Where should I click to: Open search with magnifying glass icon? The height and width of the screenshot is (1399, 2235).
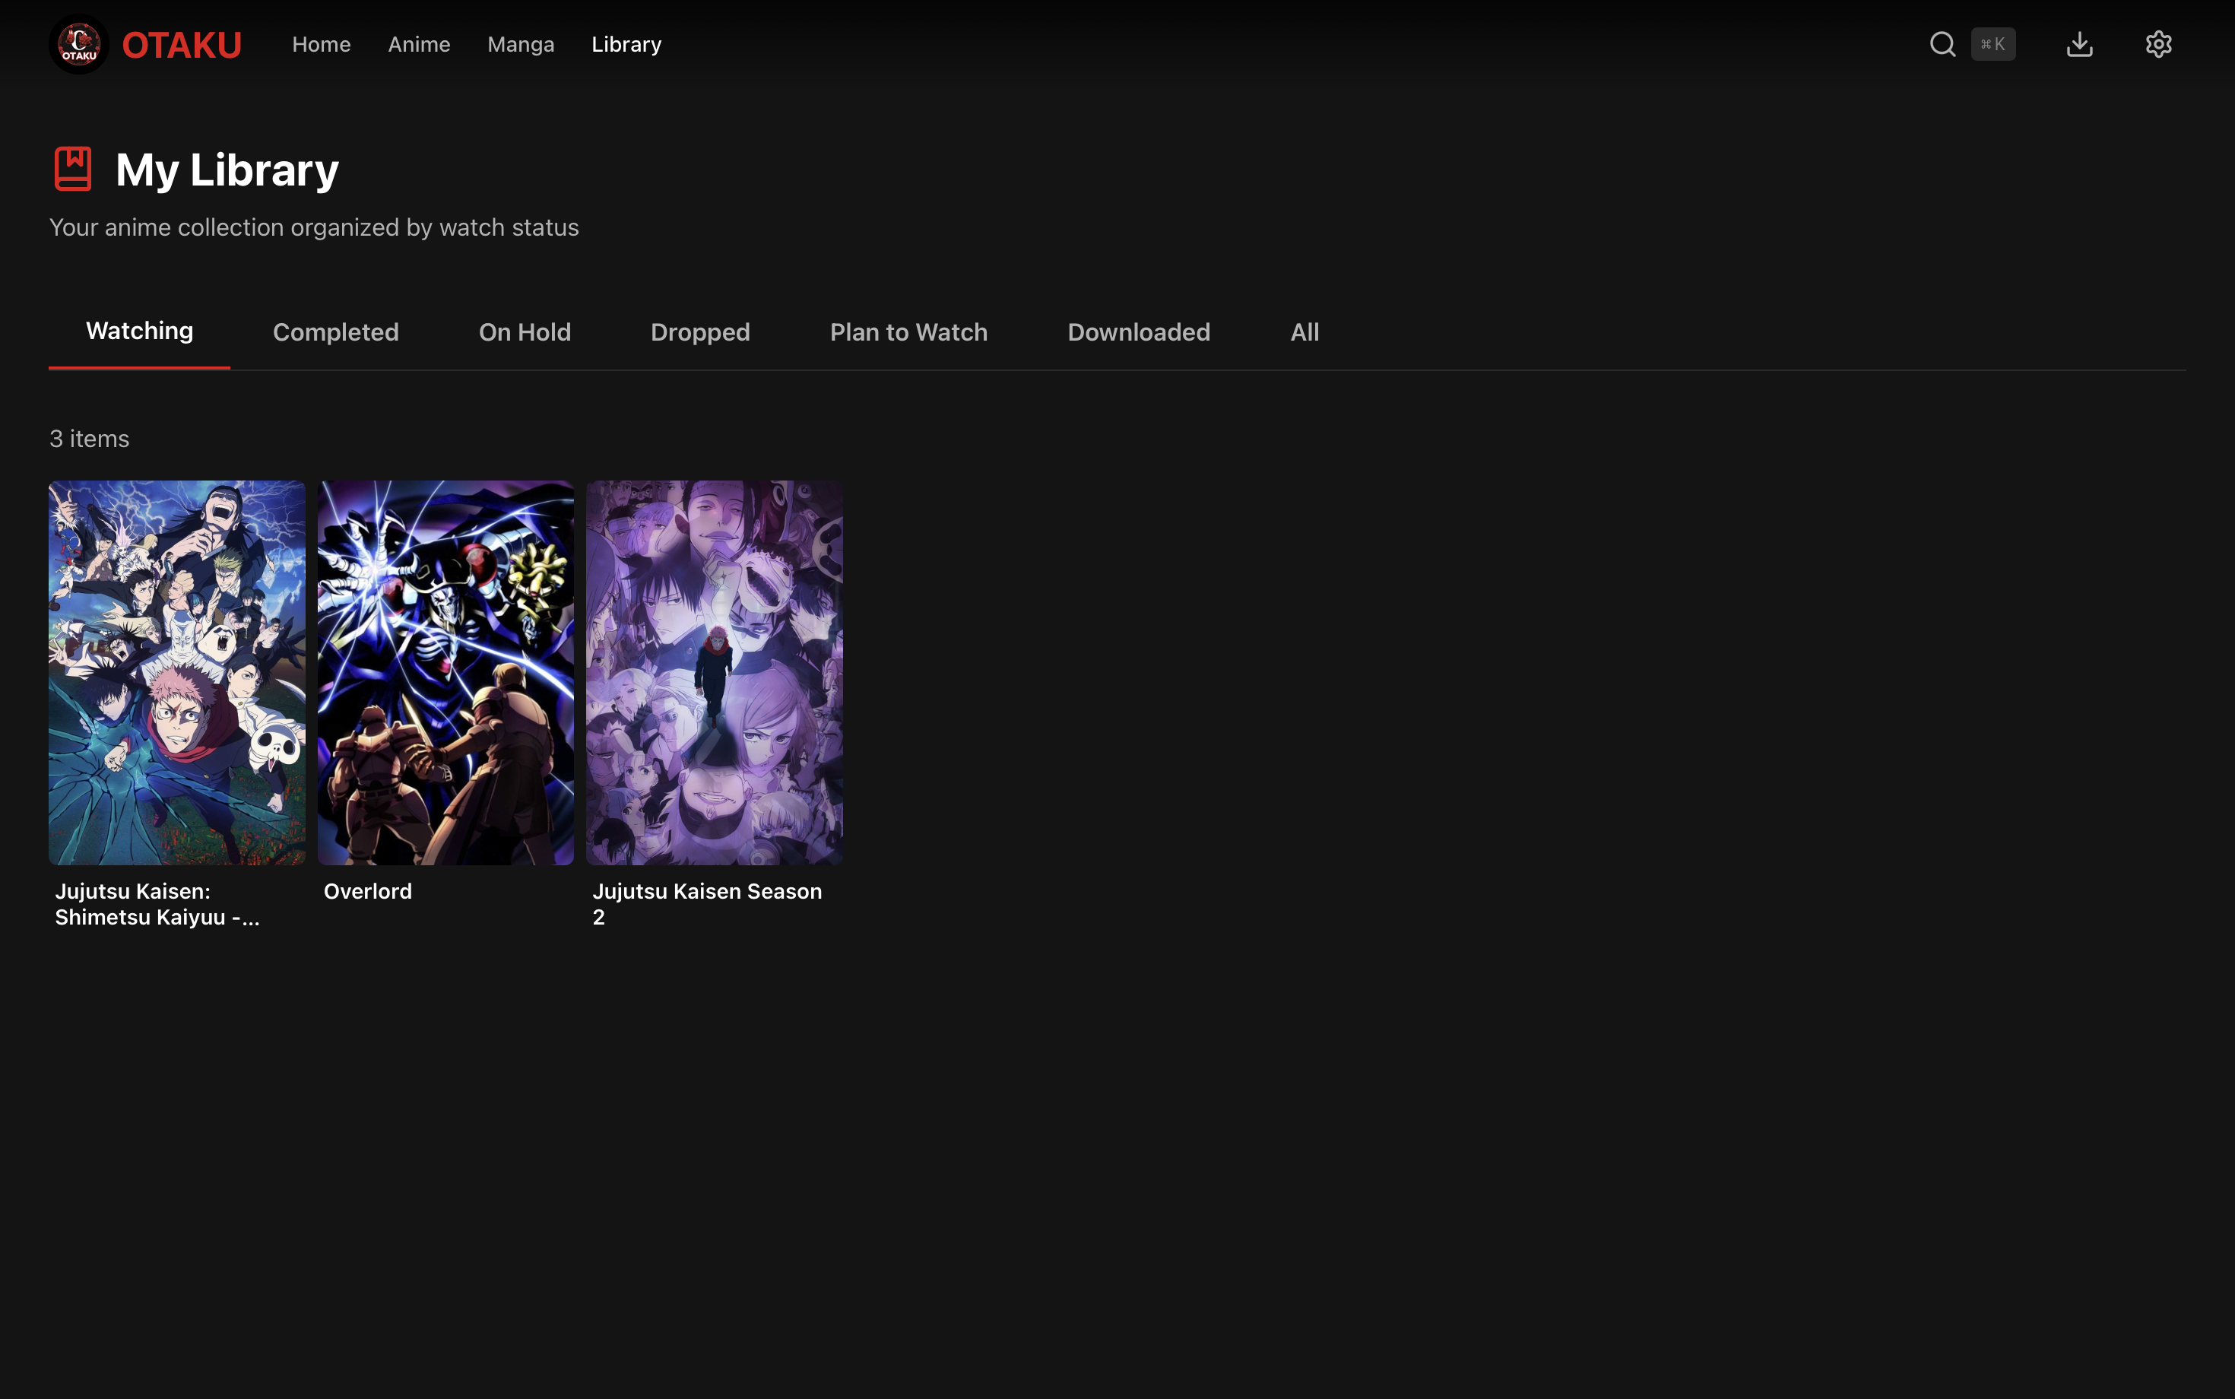[1942, 44]
